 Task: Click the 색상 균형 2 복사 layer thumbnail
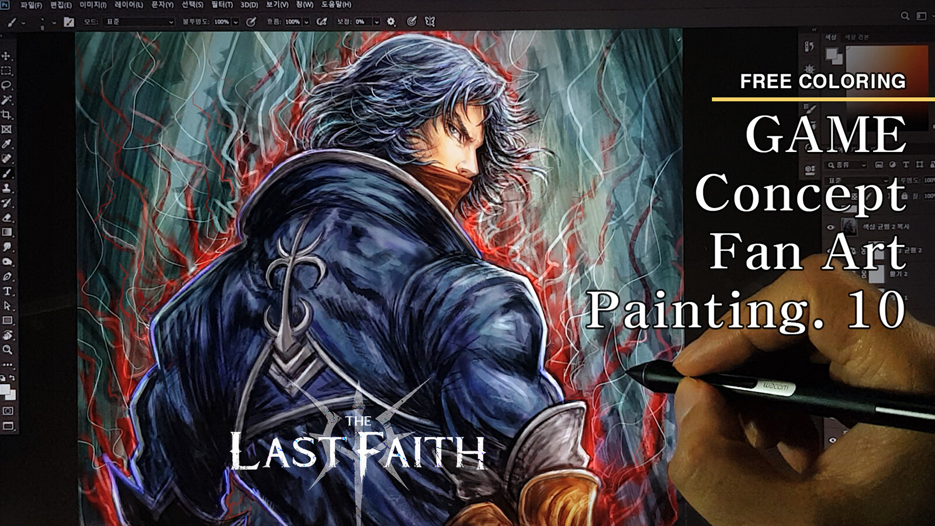(849, 227)
